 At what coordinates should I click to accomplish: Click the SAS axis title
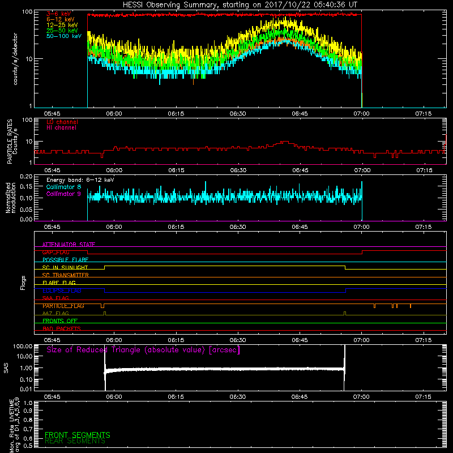pyautogui.click(x=6, y=368)
